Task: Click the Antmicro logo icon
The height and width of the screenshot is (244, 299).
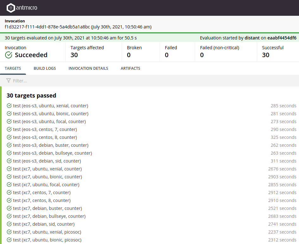Action: pos(11,8)
